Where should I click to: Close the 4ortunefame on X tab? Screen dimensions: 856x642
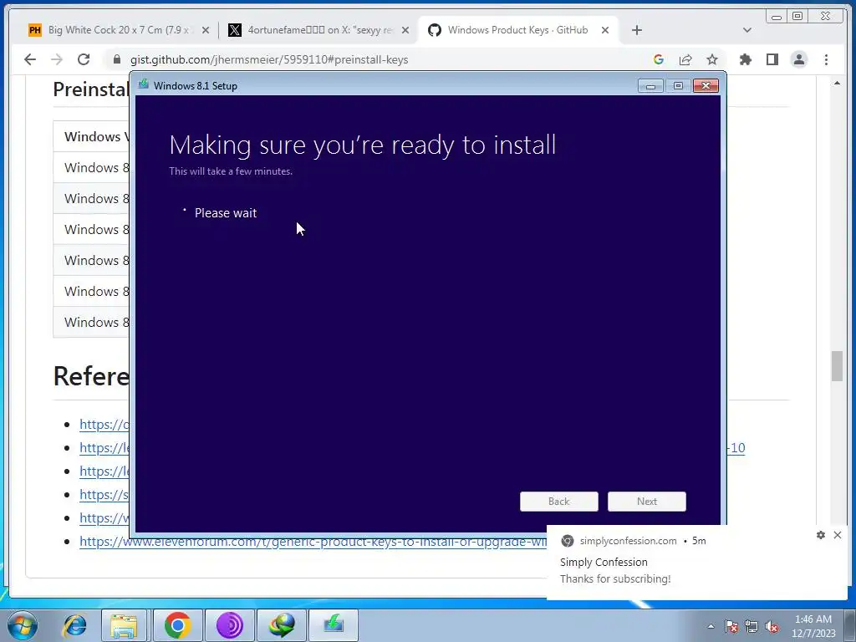coord(405,31)
